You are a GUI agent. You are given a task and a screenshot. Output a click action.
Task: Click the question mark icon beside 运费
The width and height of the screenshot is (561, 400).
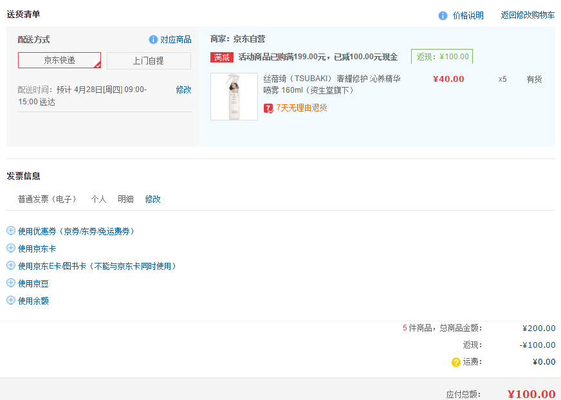455,363
